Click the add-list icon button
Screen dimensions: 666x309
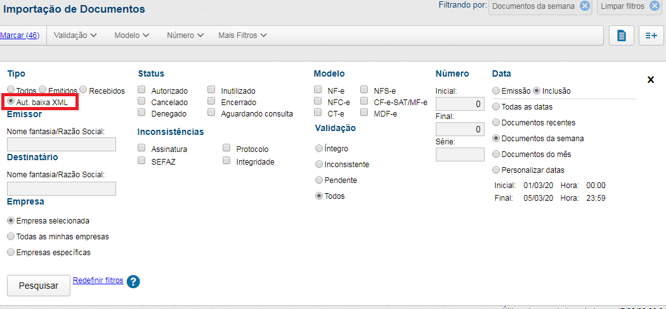coord(651,35)
